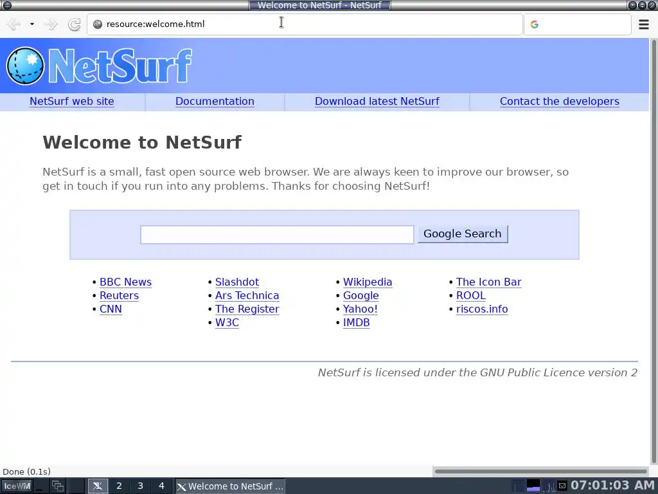Open the Reuters link
The image size is (658, 494).
pyautogui.click(x=119, y=296)
